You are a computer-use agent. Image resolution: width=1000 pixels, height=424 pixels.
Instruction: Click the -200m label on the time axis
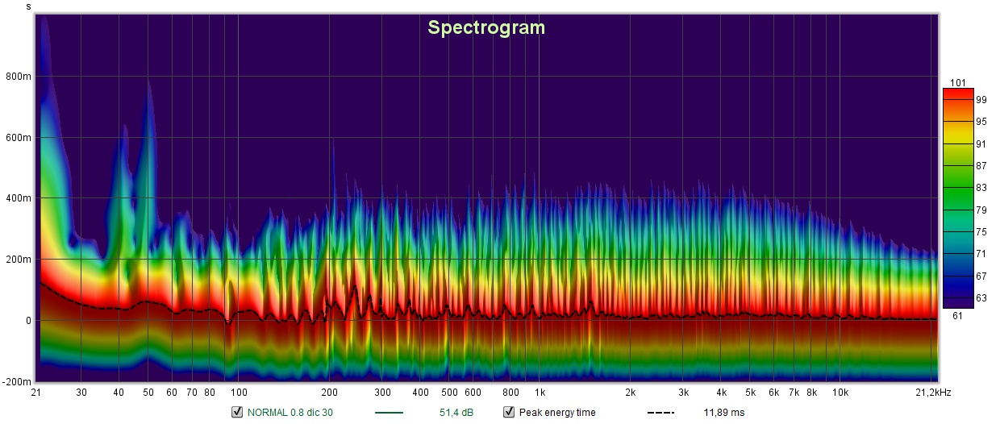(17, 381)
